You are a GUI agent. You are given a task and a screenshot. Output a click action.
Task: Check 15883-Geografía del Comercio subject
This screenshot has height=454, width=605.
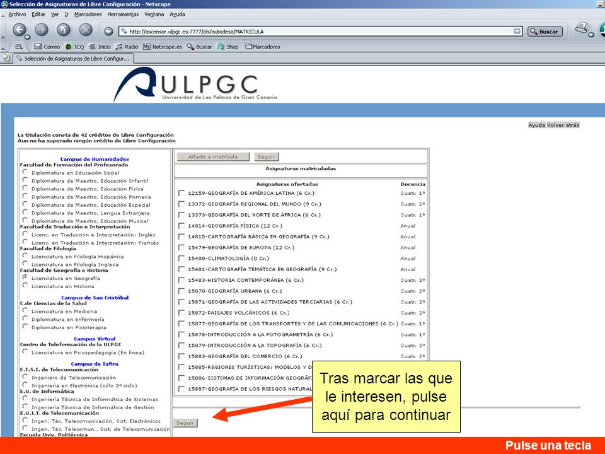[181, 356]
